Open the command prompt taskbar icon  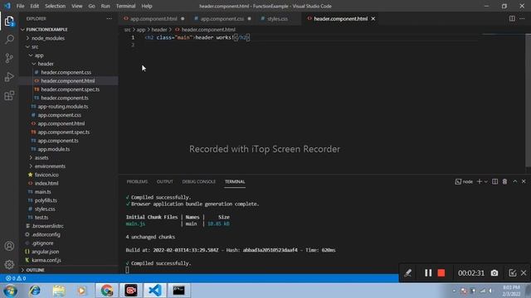(x=179, y=291)
